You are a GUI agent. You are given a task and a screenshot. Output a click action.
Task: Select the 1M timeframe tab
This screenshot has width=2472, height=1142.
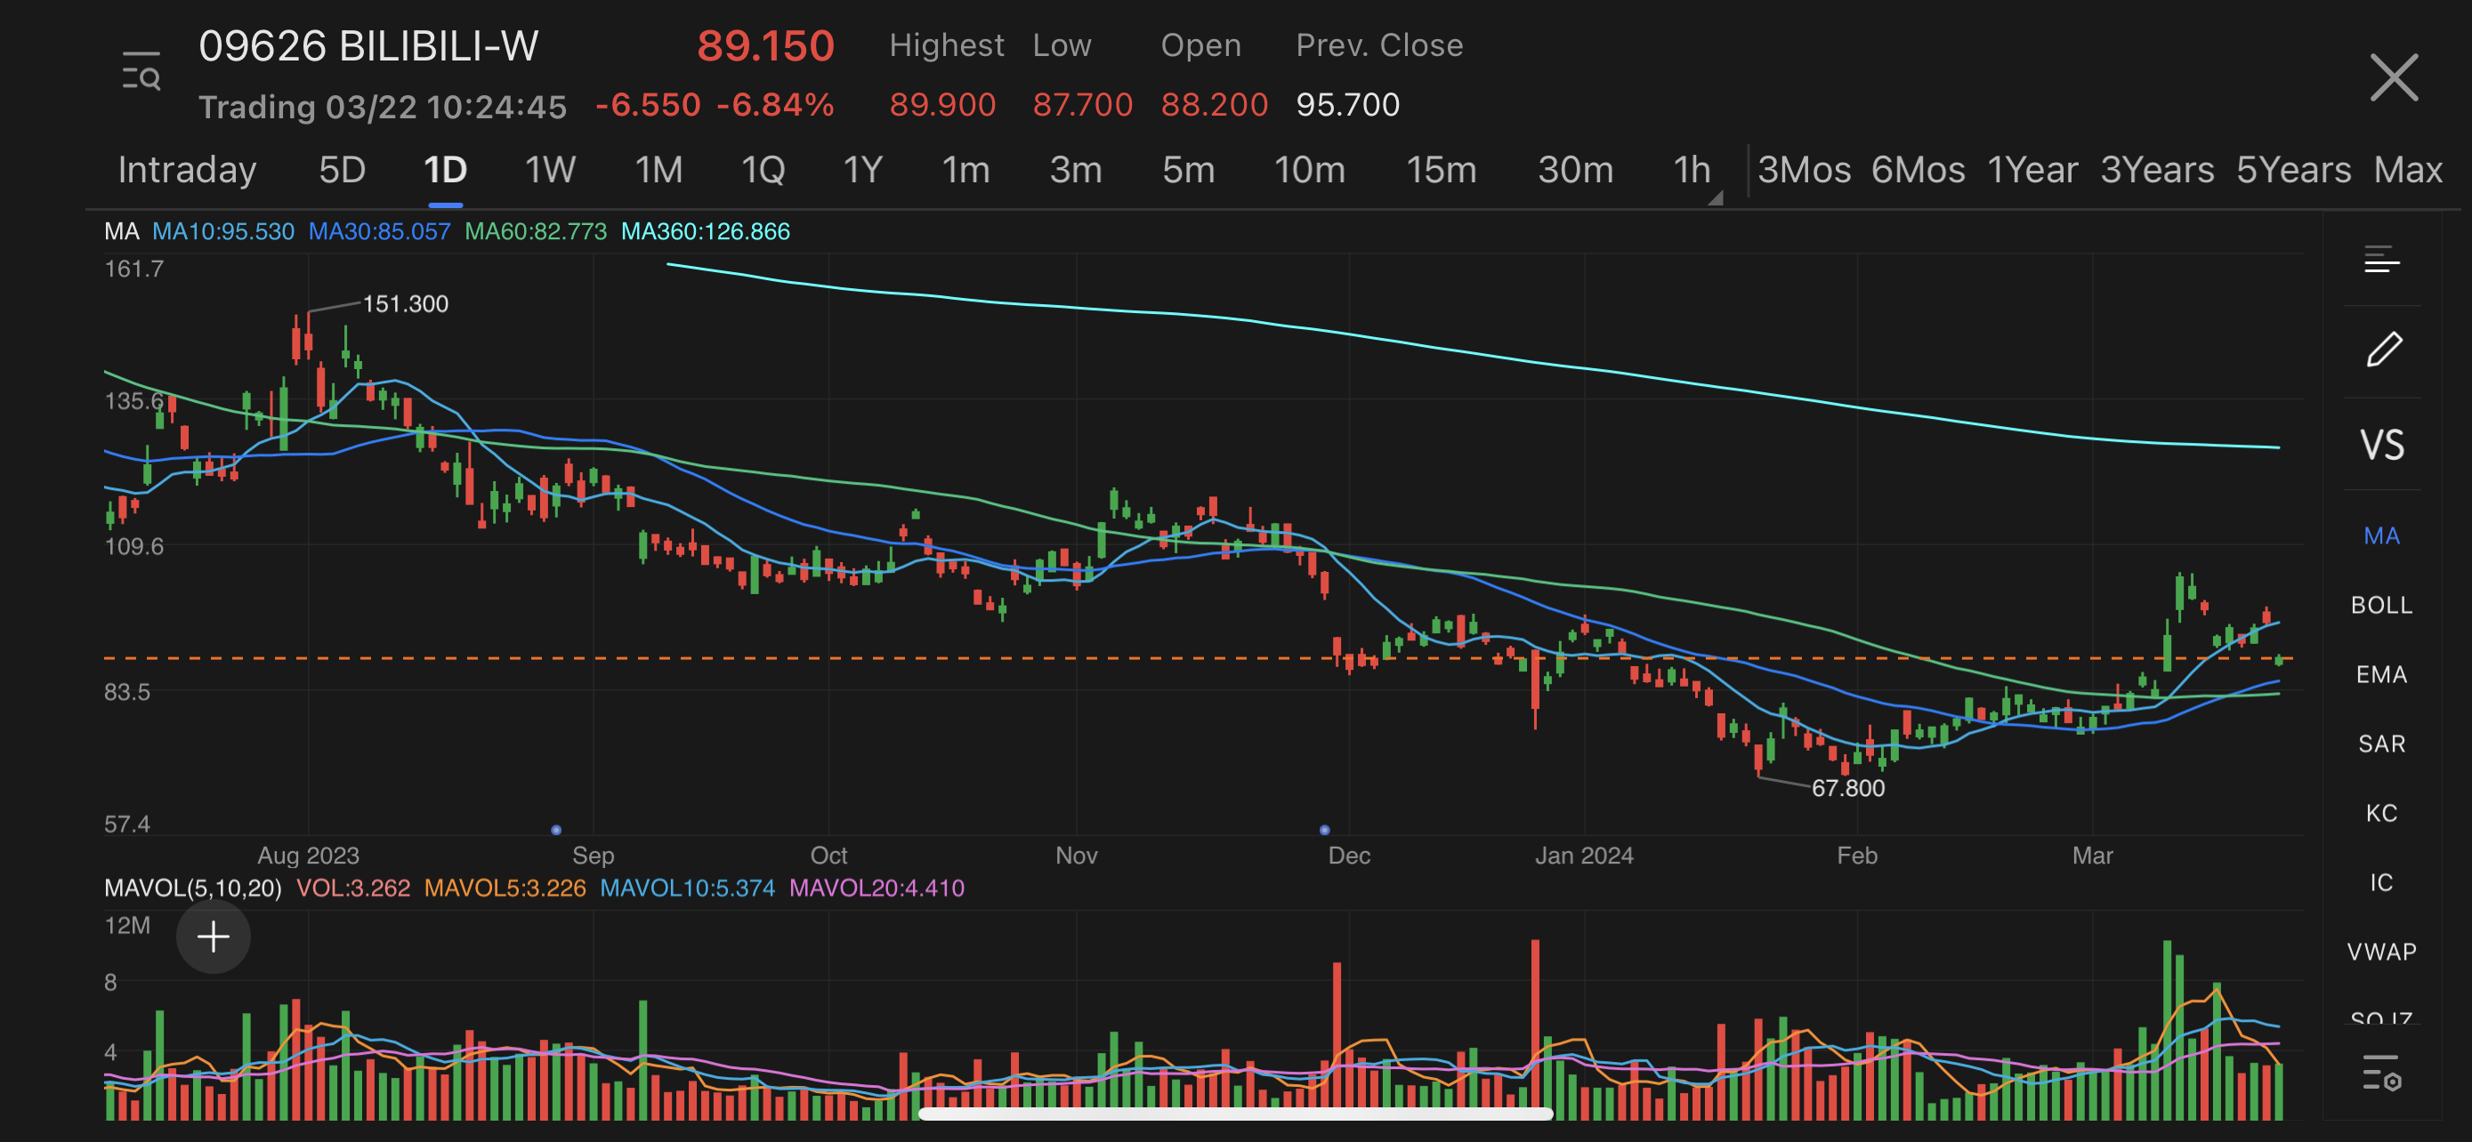[x=658, y=170]
